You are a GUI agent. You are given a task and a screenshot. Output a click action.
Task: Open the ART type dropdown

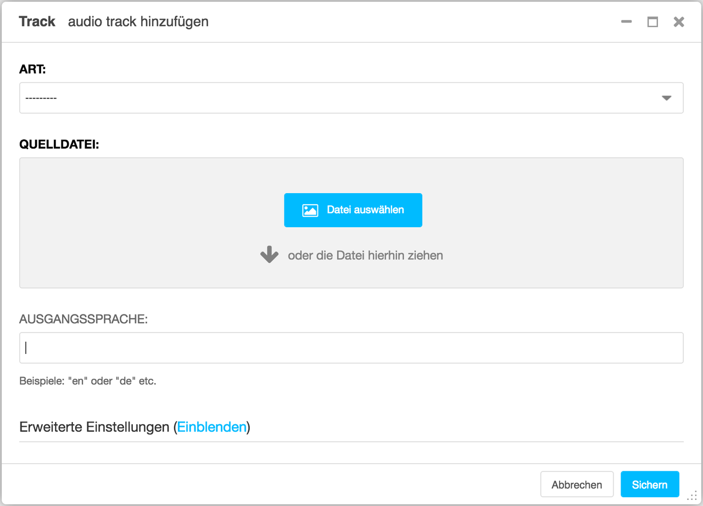pyautogui.click(x=351, y=98)
